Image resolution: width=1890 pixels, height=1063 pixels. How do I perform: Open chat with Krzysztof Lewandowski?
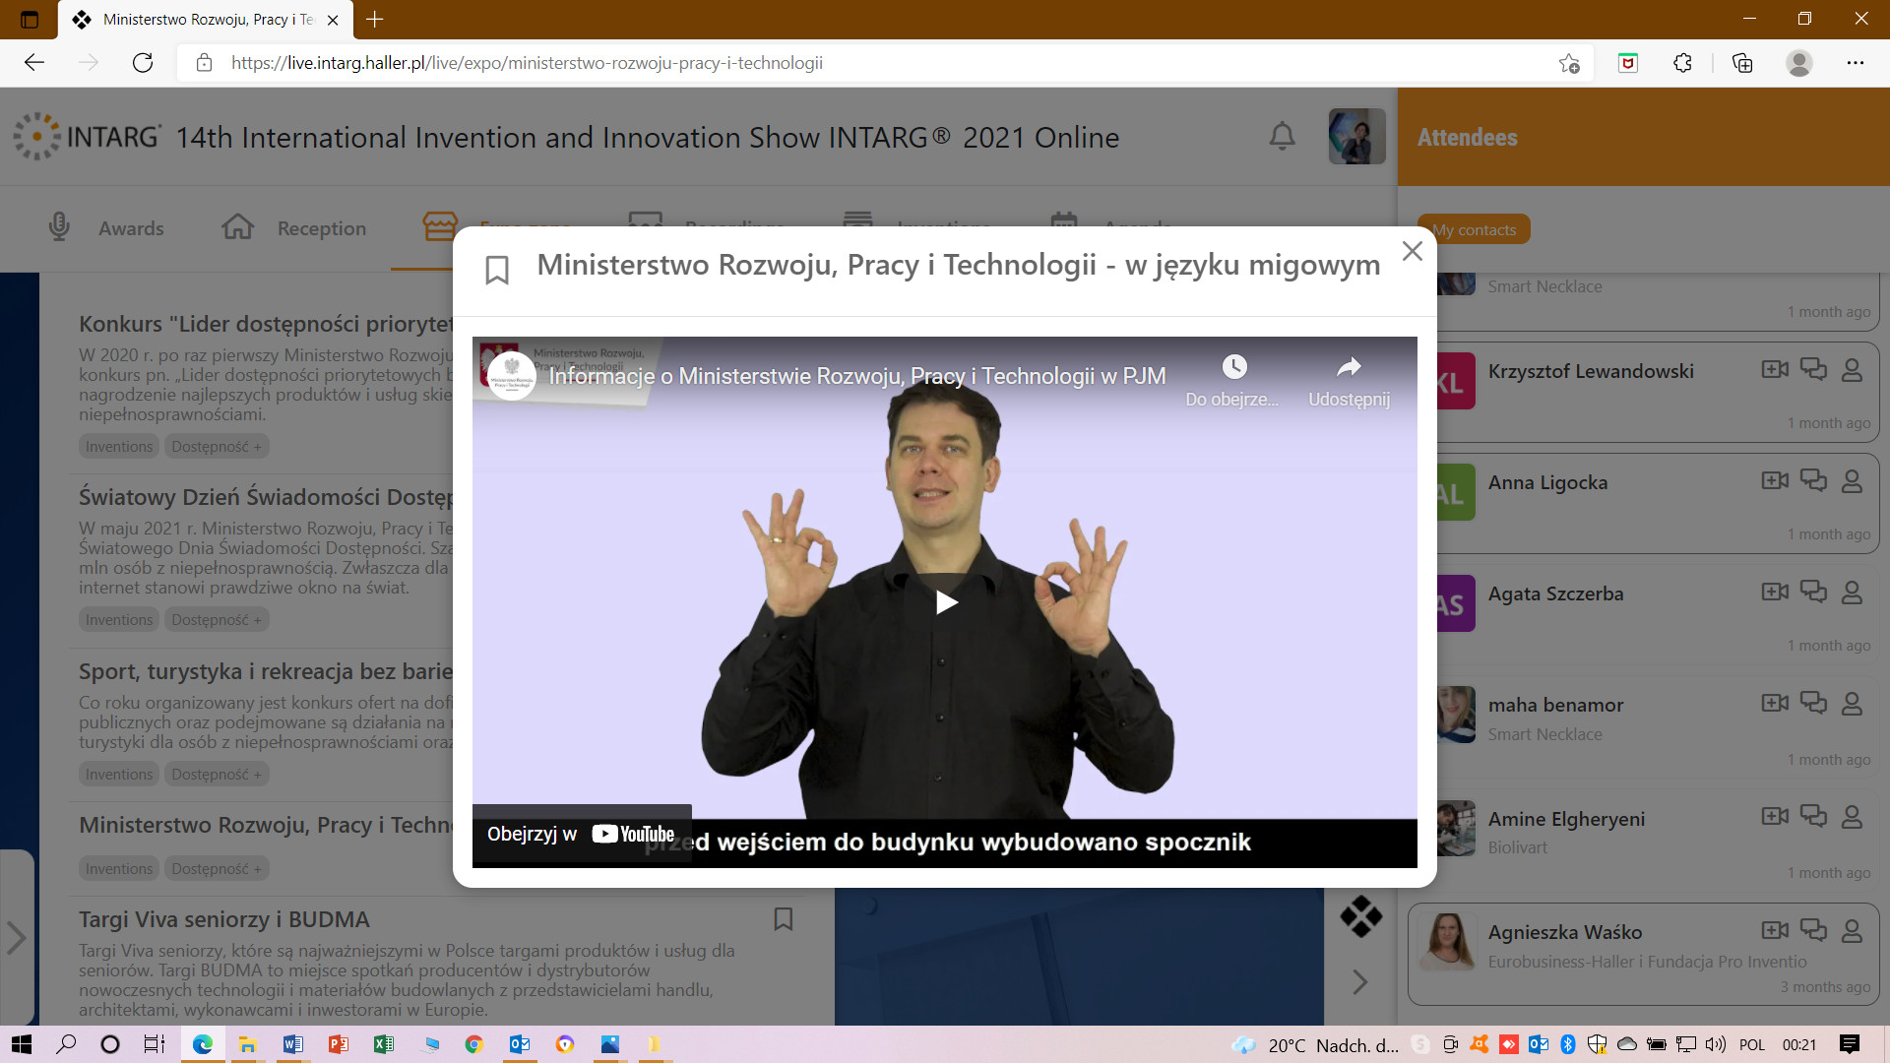tap(1813, 369)
